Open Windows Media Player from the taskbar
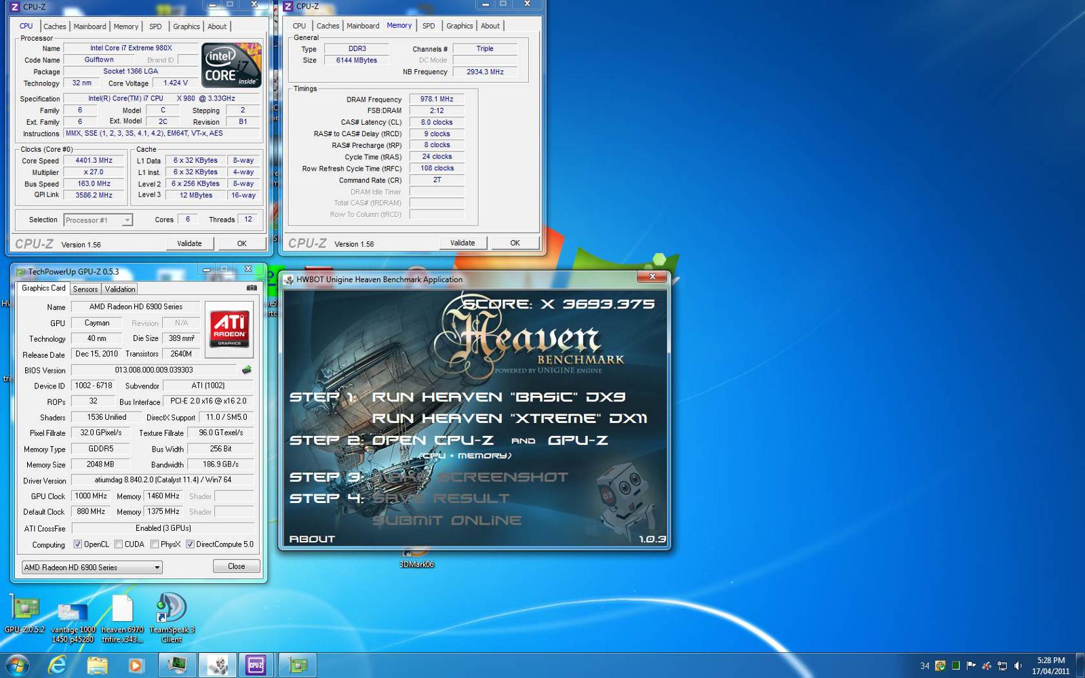 [136, 666]
